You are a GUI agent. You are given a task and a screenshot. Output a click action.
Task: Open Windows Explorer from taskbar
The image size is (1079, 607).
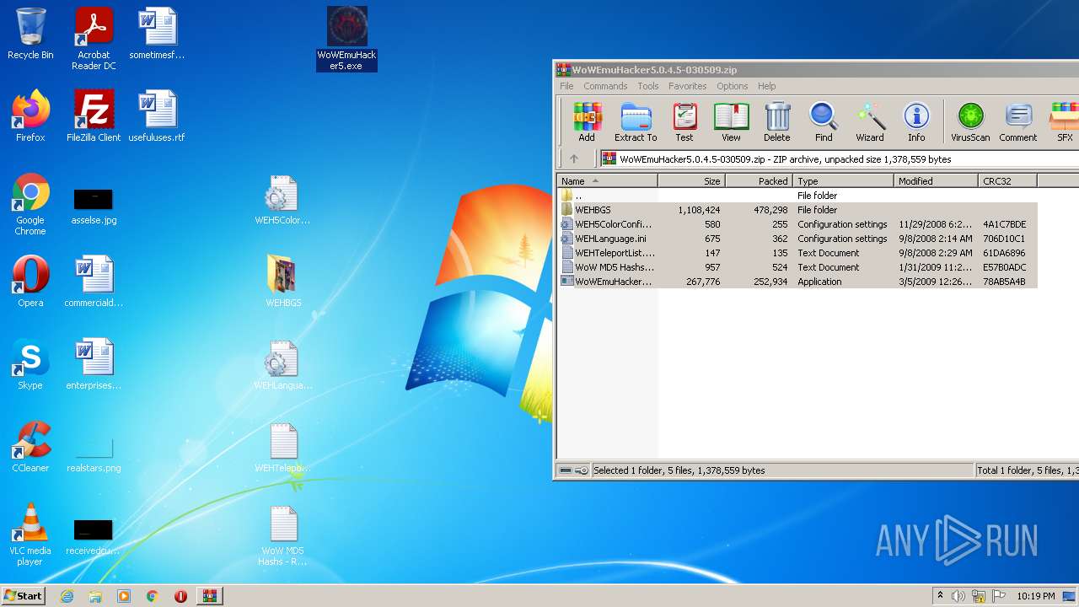(95, 596)
